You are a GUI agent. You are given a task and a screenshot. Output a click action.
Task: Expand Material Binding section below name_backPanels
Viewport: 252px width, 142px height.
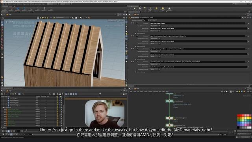(136, 47)
